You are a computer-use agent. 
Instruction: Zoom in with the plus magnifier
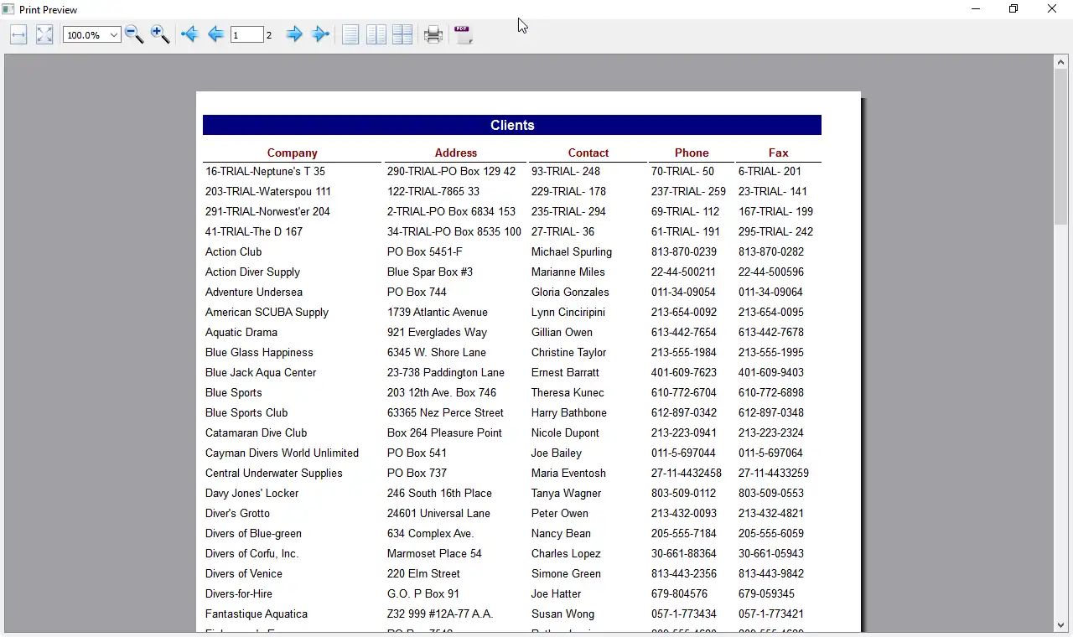(x=160, y=34)
